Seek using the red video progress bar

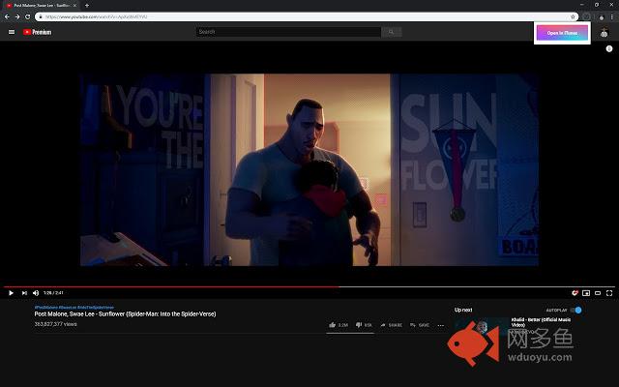(x=309, y=286)
